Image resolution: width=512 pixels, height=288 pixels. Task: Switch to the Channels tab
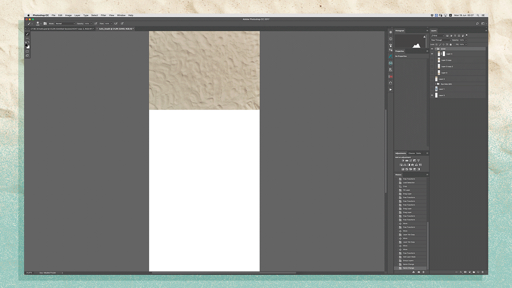[x=411, y=153]
